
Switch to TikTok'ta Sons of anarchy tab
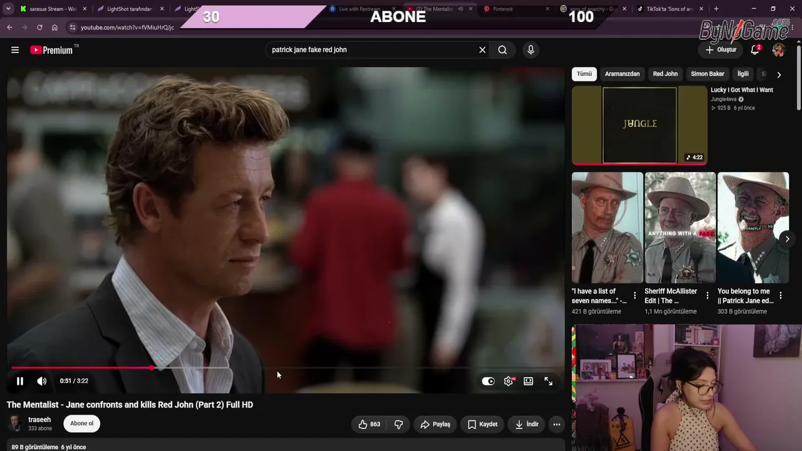(x=670, y=9)
